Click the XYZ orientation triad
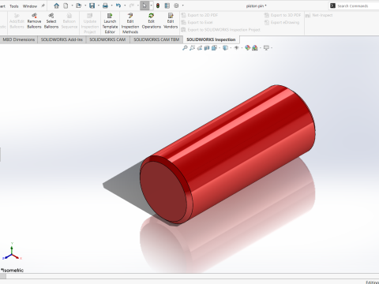379x284 pixels. click(x=12, y=252)
